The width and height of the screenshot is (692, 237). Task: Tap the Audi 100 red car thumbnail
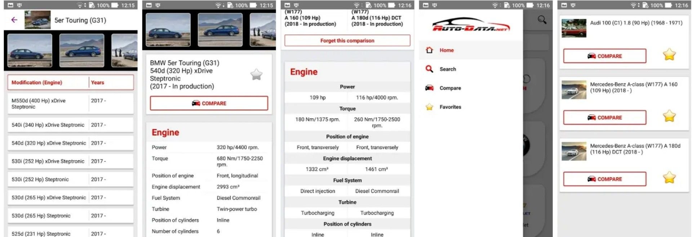574,28
